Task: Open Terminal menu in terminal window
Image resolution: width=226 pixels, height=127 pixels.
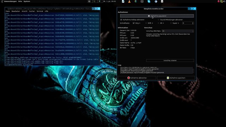Action: tap(40, 11)
